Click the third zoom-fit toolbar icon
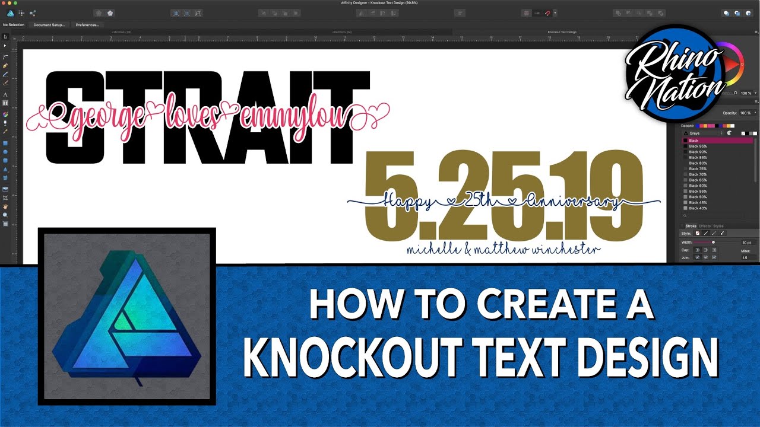 point(197,12)
